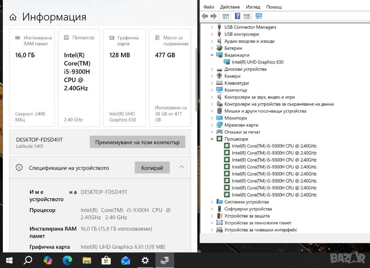Collapse the Процесори tree node

click(x=212, y=139)
